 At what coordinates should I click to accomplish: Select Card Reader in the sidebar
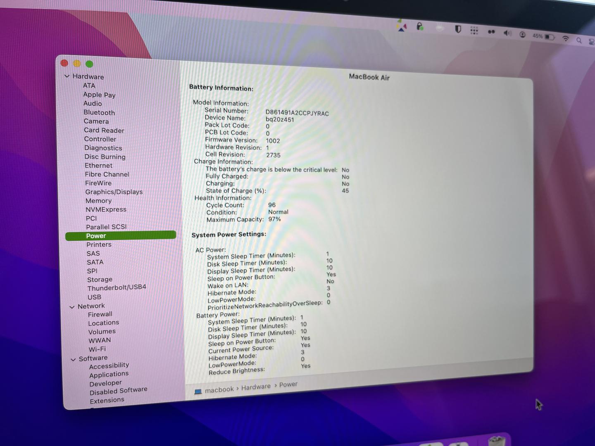[x=104, y=130]
